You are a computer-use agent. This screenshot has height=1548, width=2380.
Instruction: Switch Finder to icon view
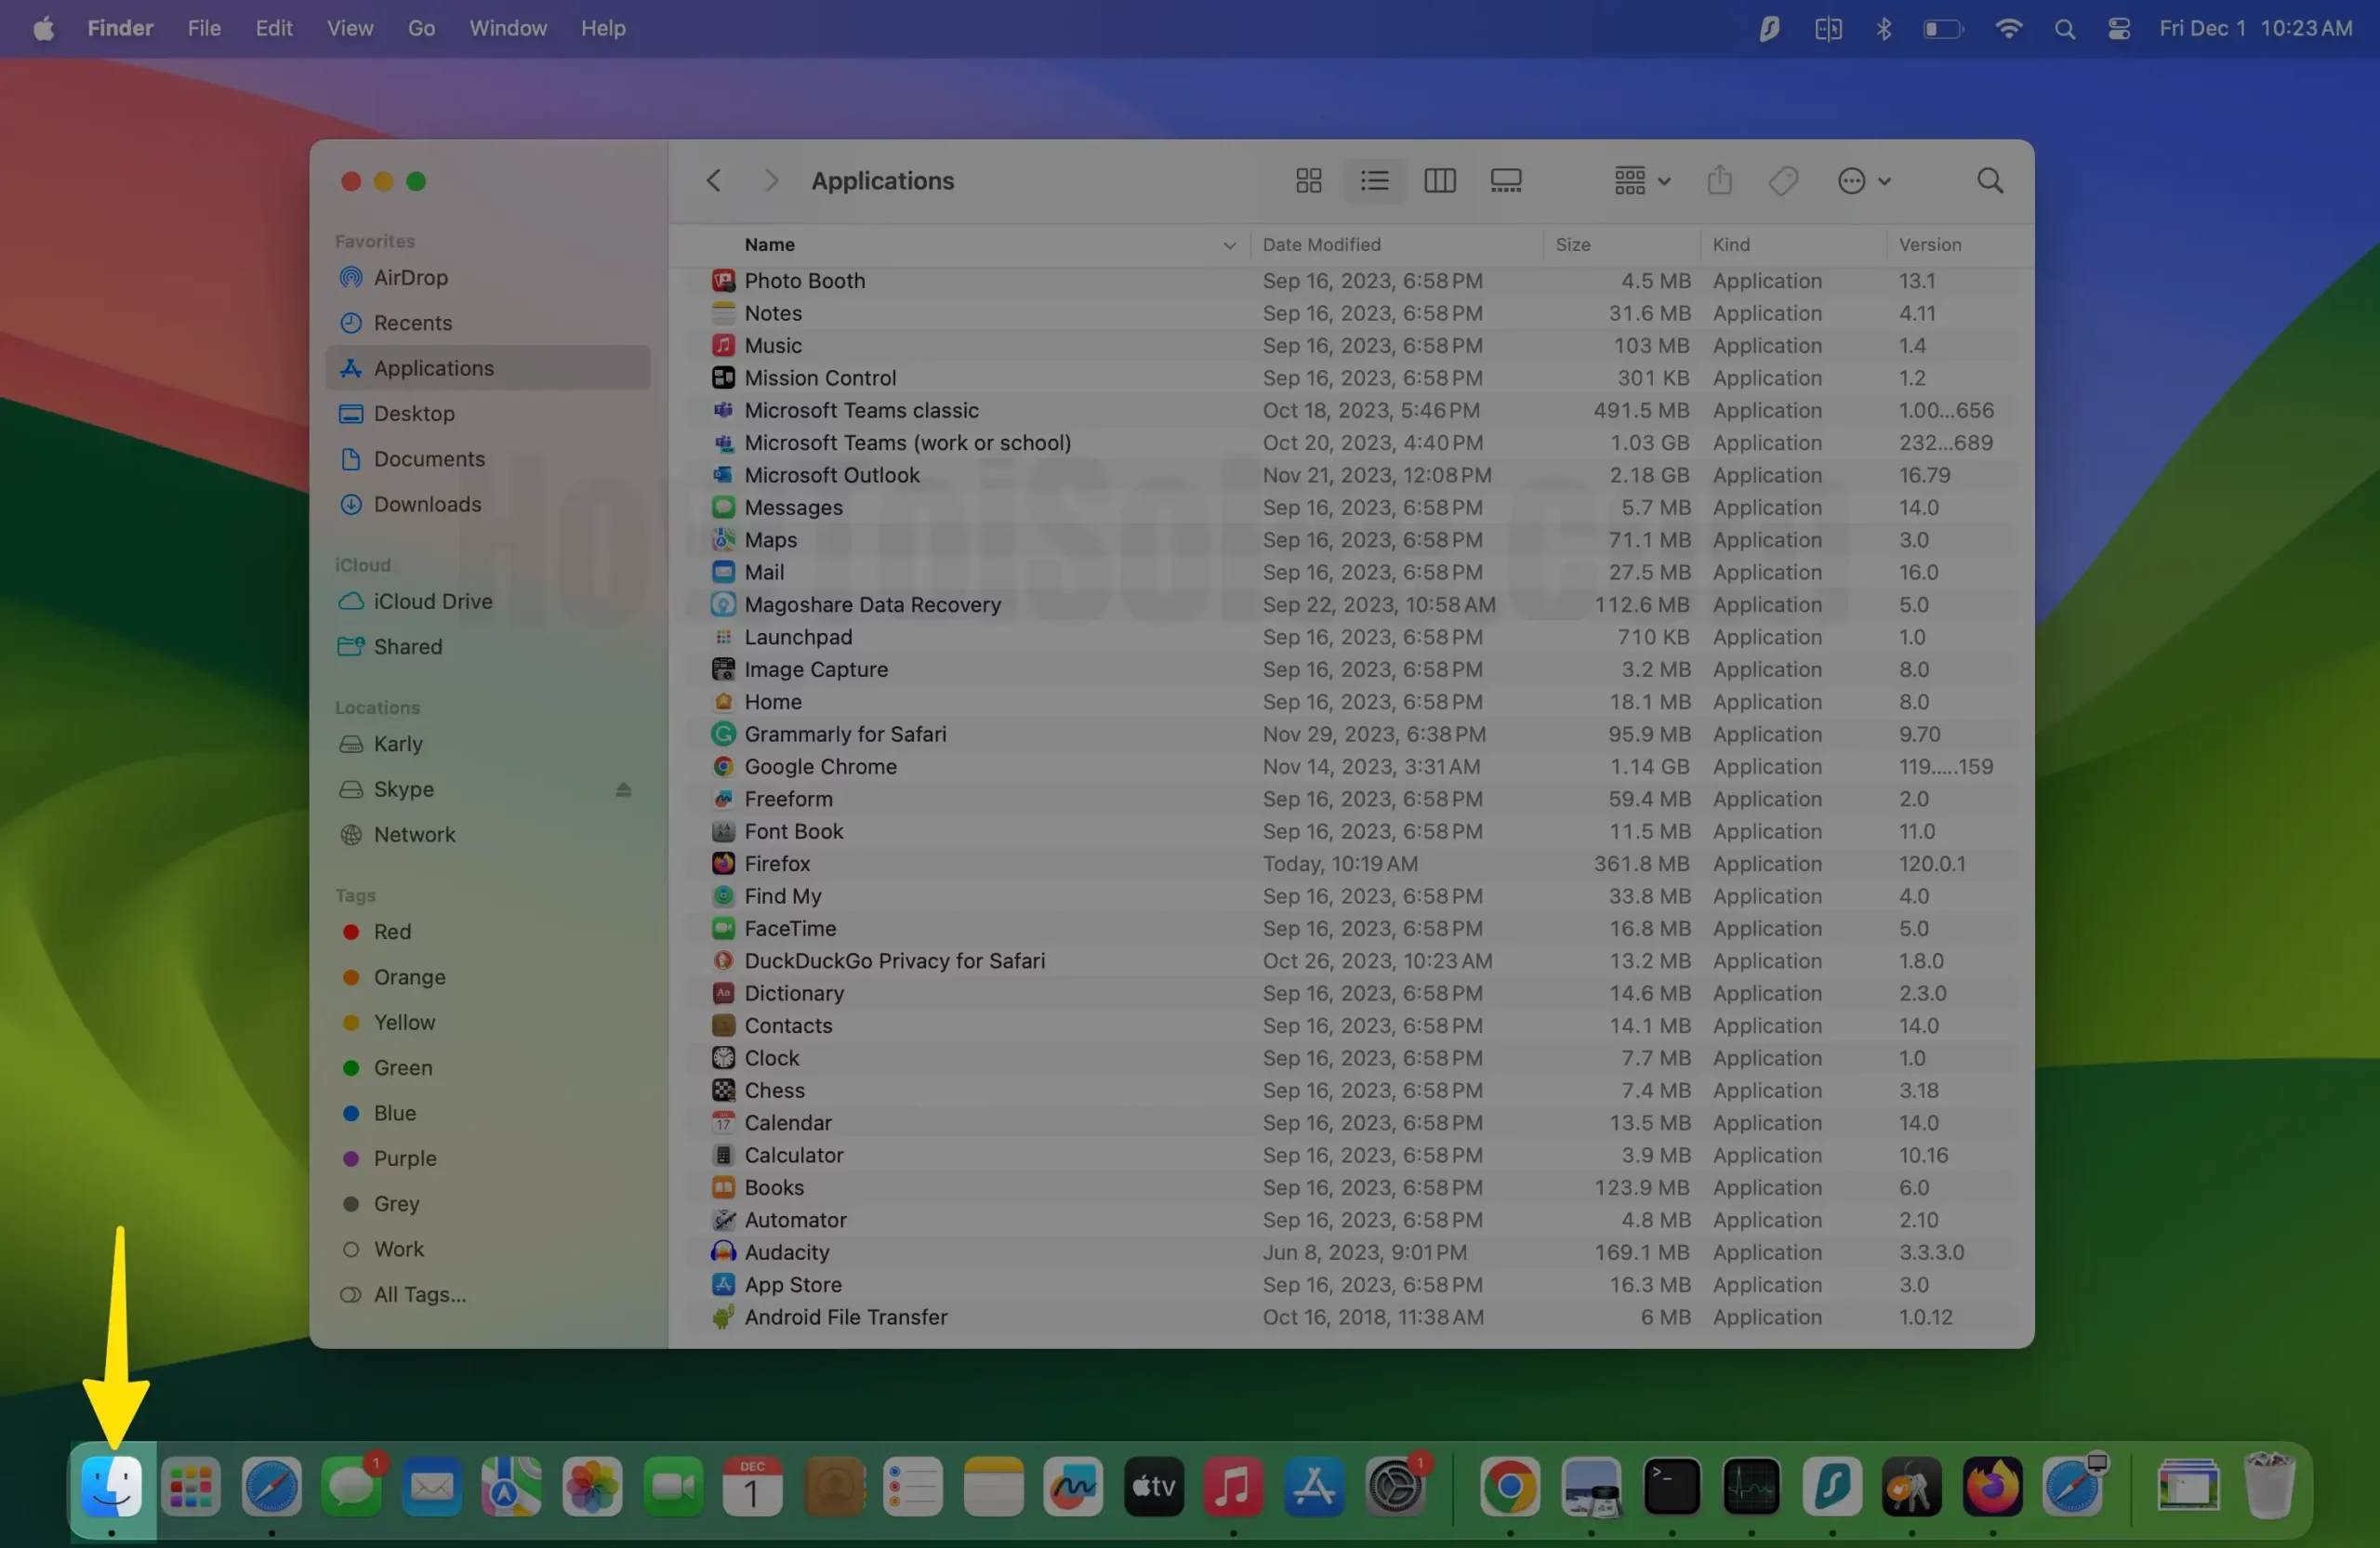click(x=1308, y=181)
